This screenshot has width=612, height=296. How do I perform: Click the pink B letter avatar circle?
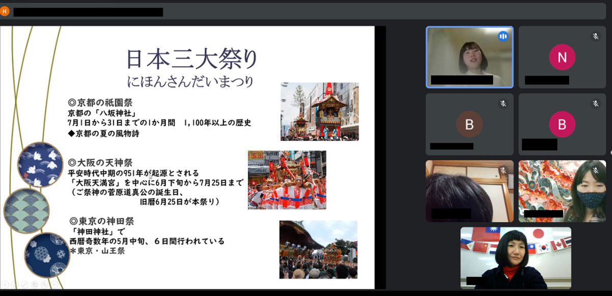[562, 124]
